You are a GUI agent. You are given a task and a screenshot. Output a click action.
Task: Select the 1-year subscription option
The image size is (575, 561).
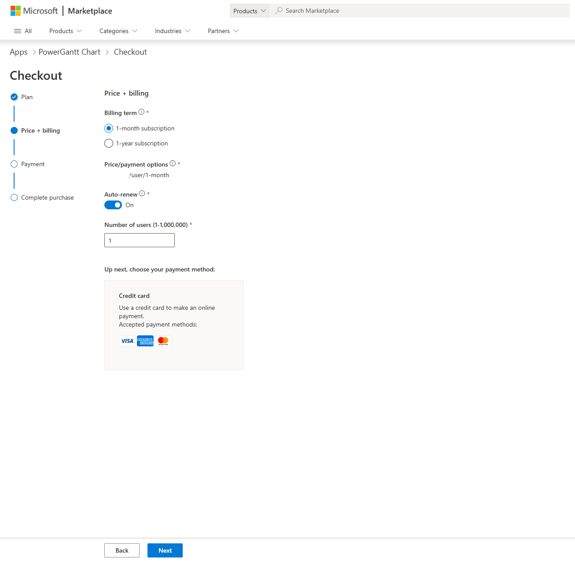tap(109, 143)
